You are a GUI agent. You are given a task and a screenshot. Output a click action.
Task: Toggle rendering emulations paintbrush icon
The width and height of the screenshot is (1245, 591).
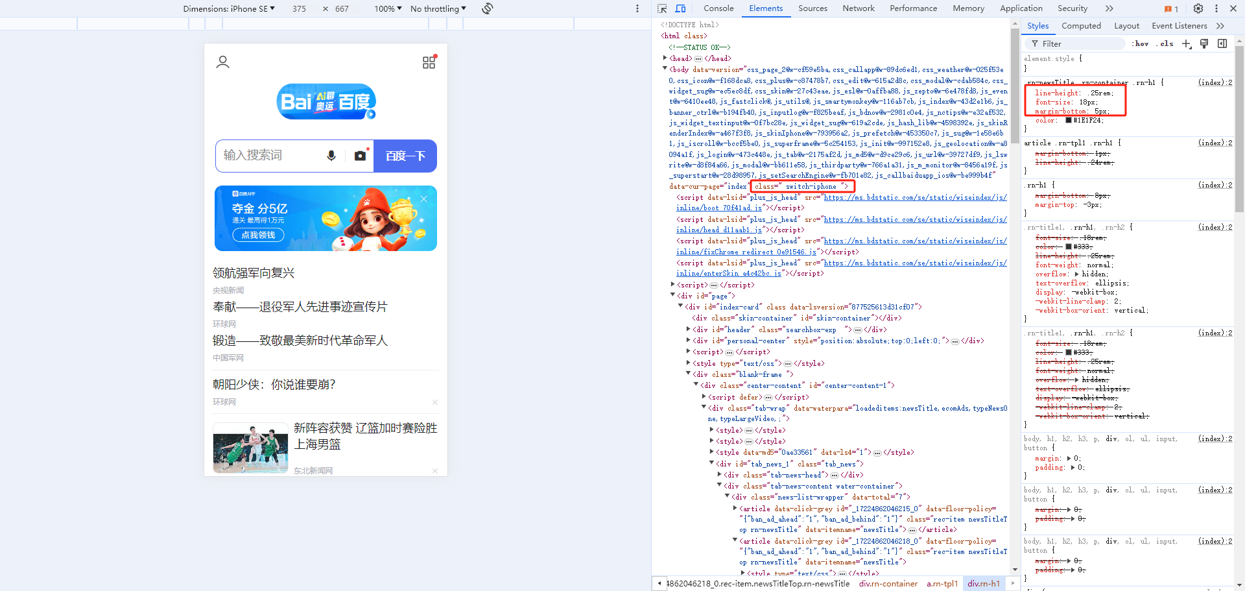[1204, 43]
